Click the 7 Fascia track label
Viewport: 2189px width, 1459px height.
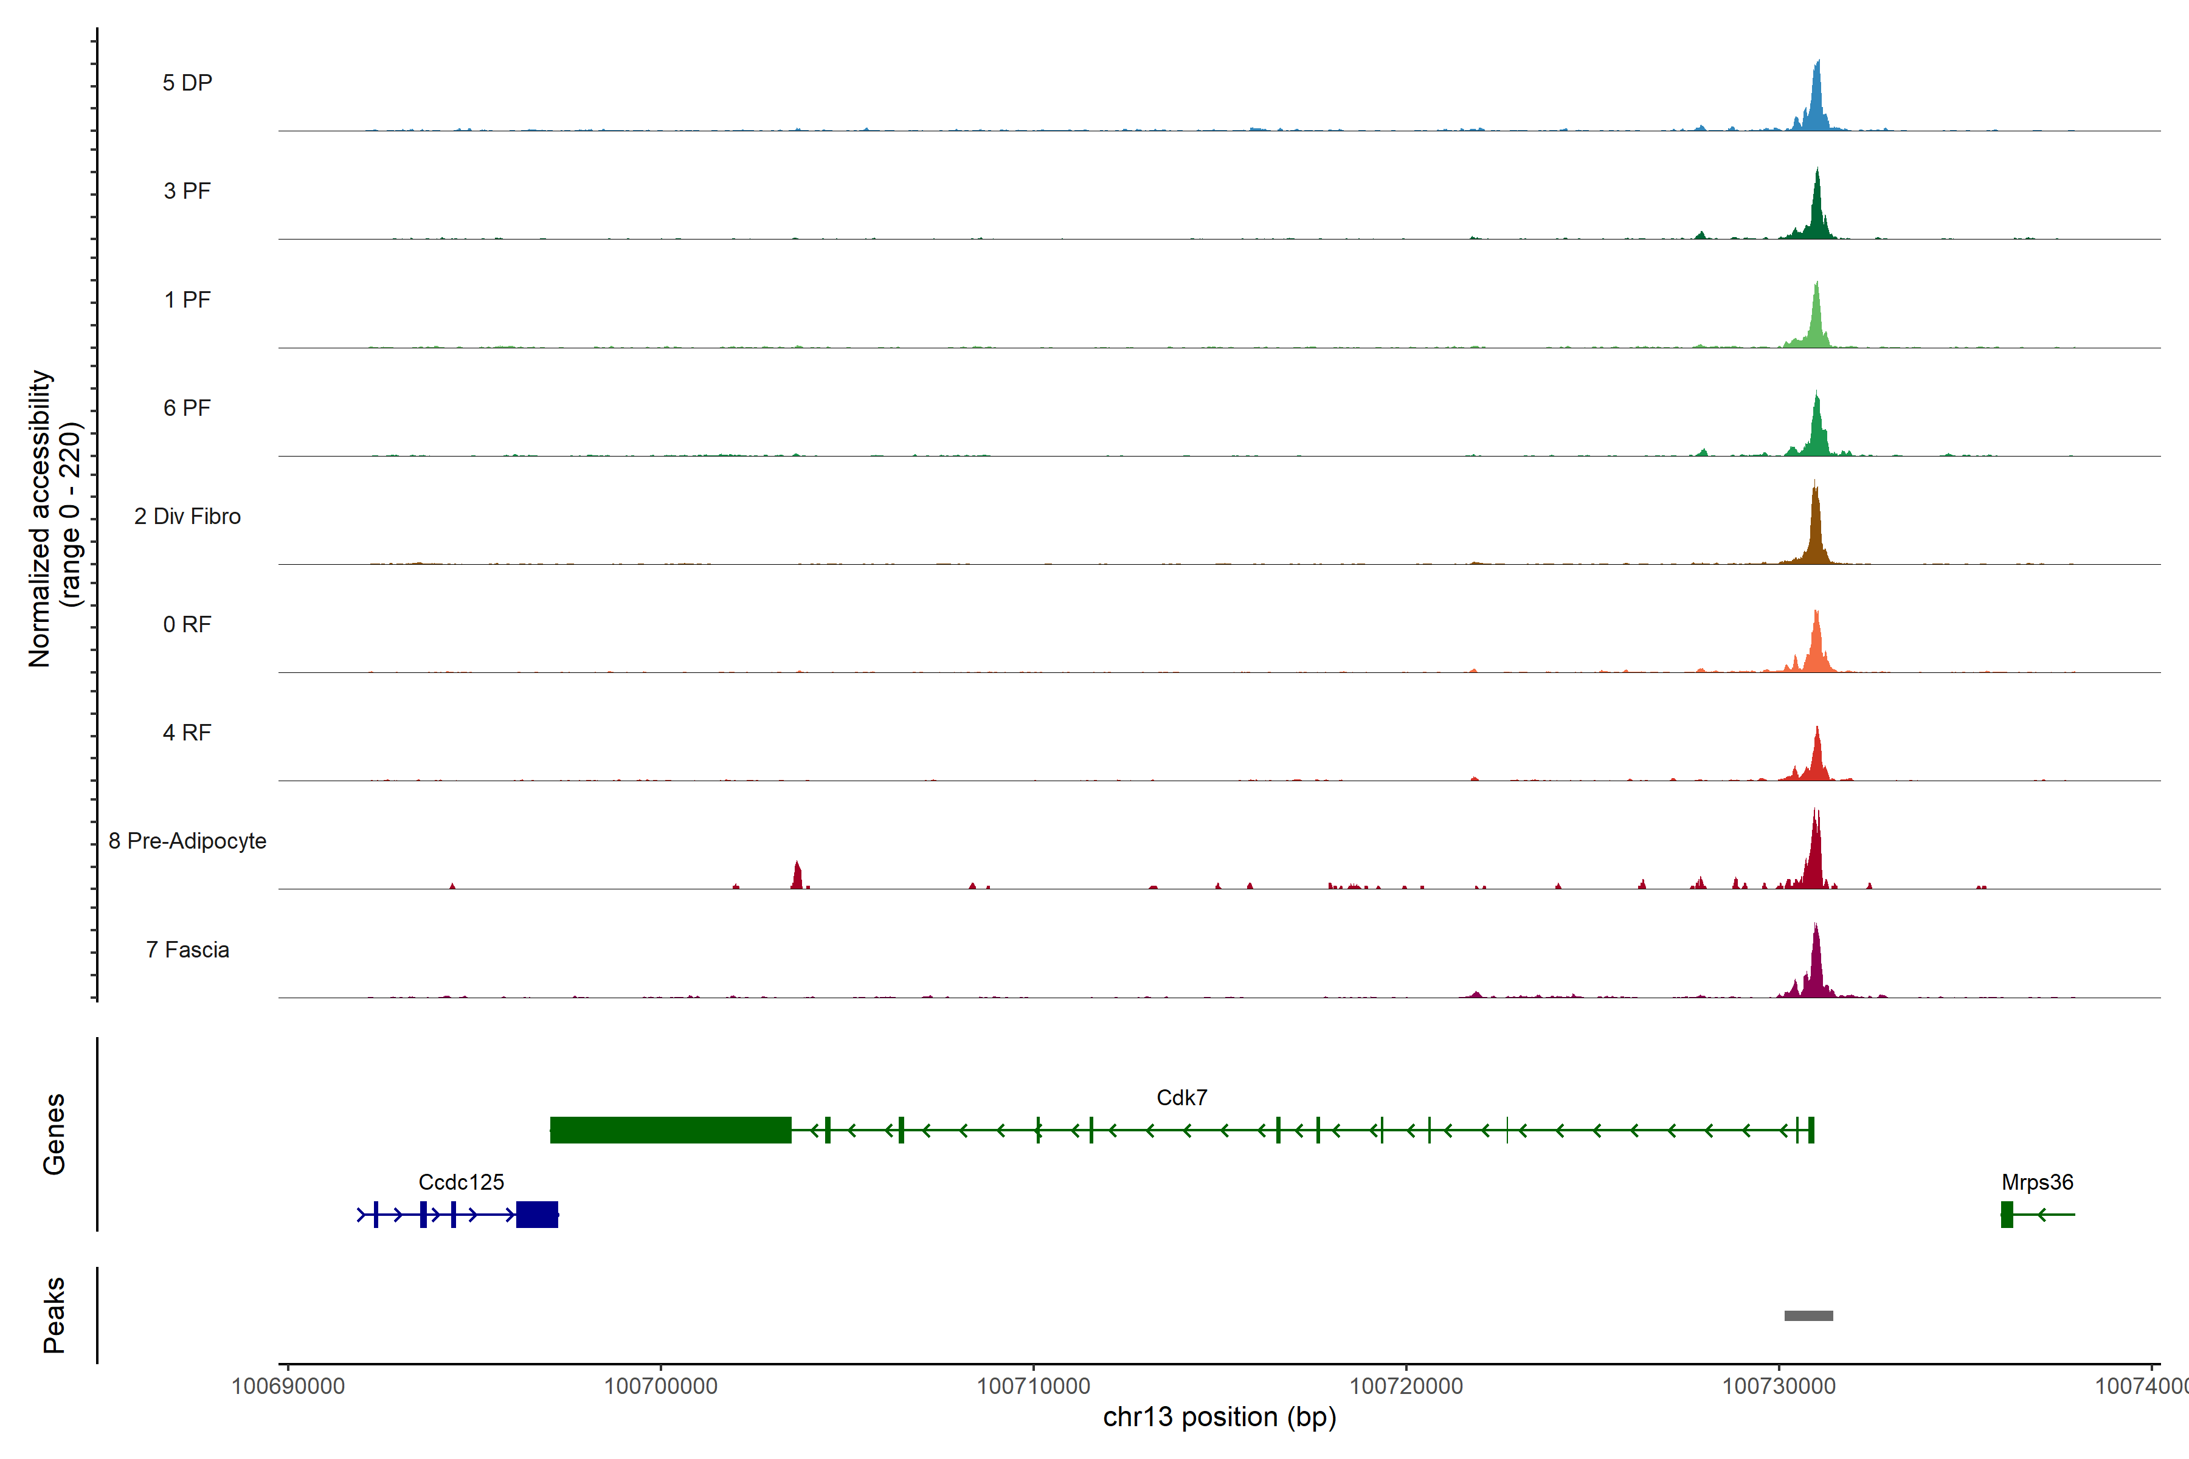187,949
